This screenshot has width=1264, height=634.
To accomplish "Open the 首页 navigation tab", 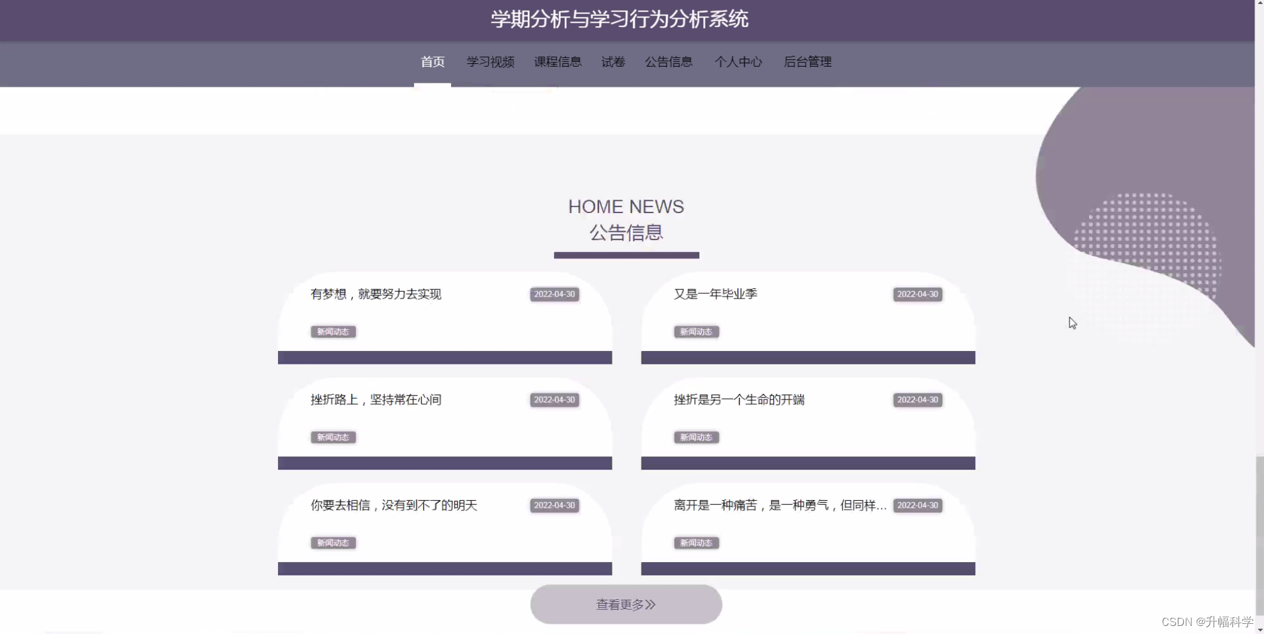I will 431,62.
